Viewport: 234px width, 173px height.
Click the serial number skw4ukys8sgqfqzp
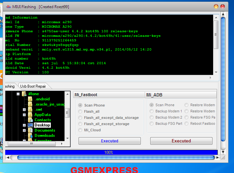(60, 45)
